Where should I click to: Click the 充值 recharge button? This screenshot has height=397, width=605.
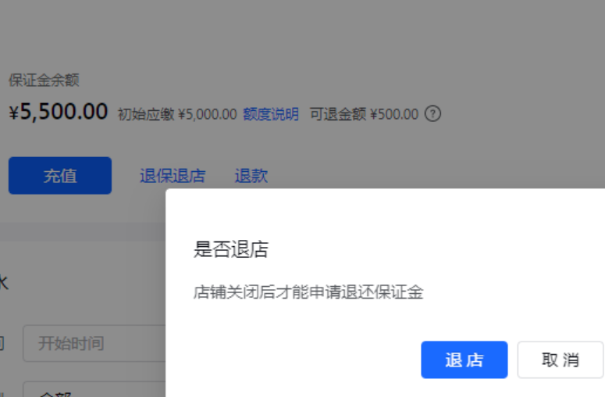tap(60, 175)
